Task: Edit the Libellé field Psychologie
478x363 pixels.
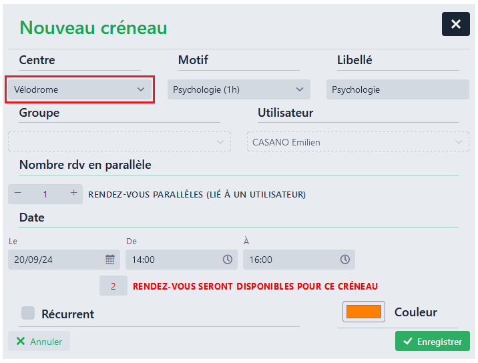Action: pos(397,89)
